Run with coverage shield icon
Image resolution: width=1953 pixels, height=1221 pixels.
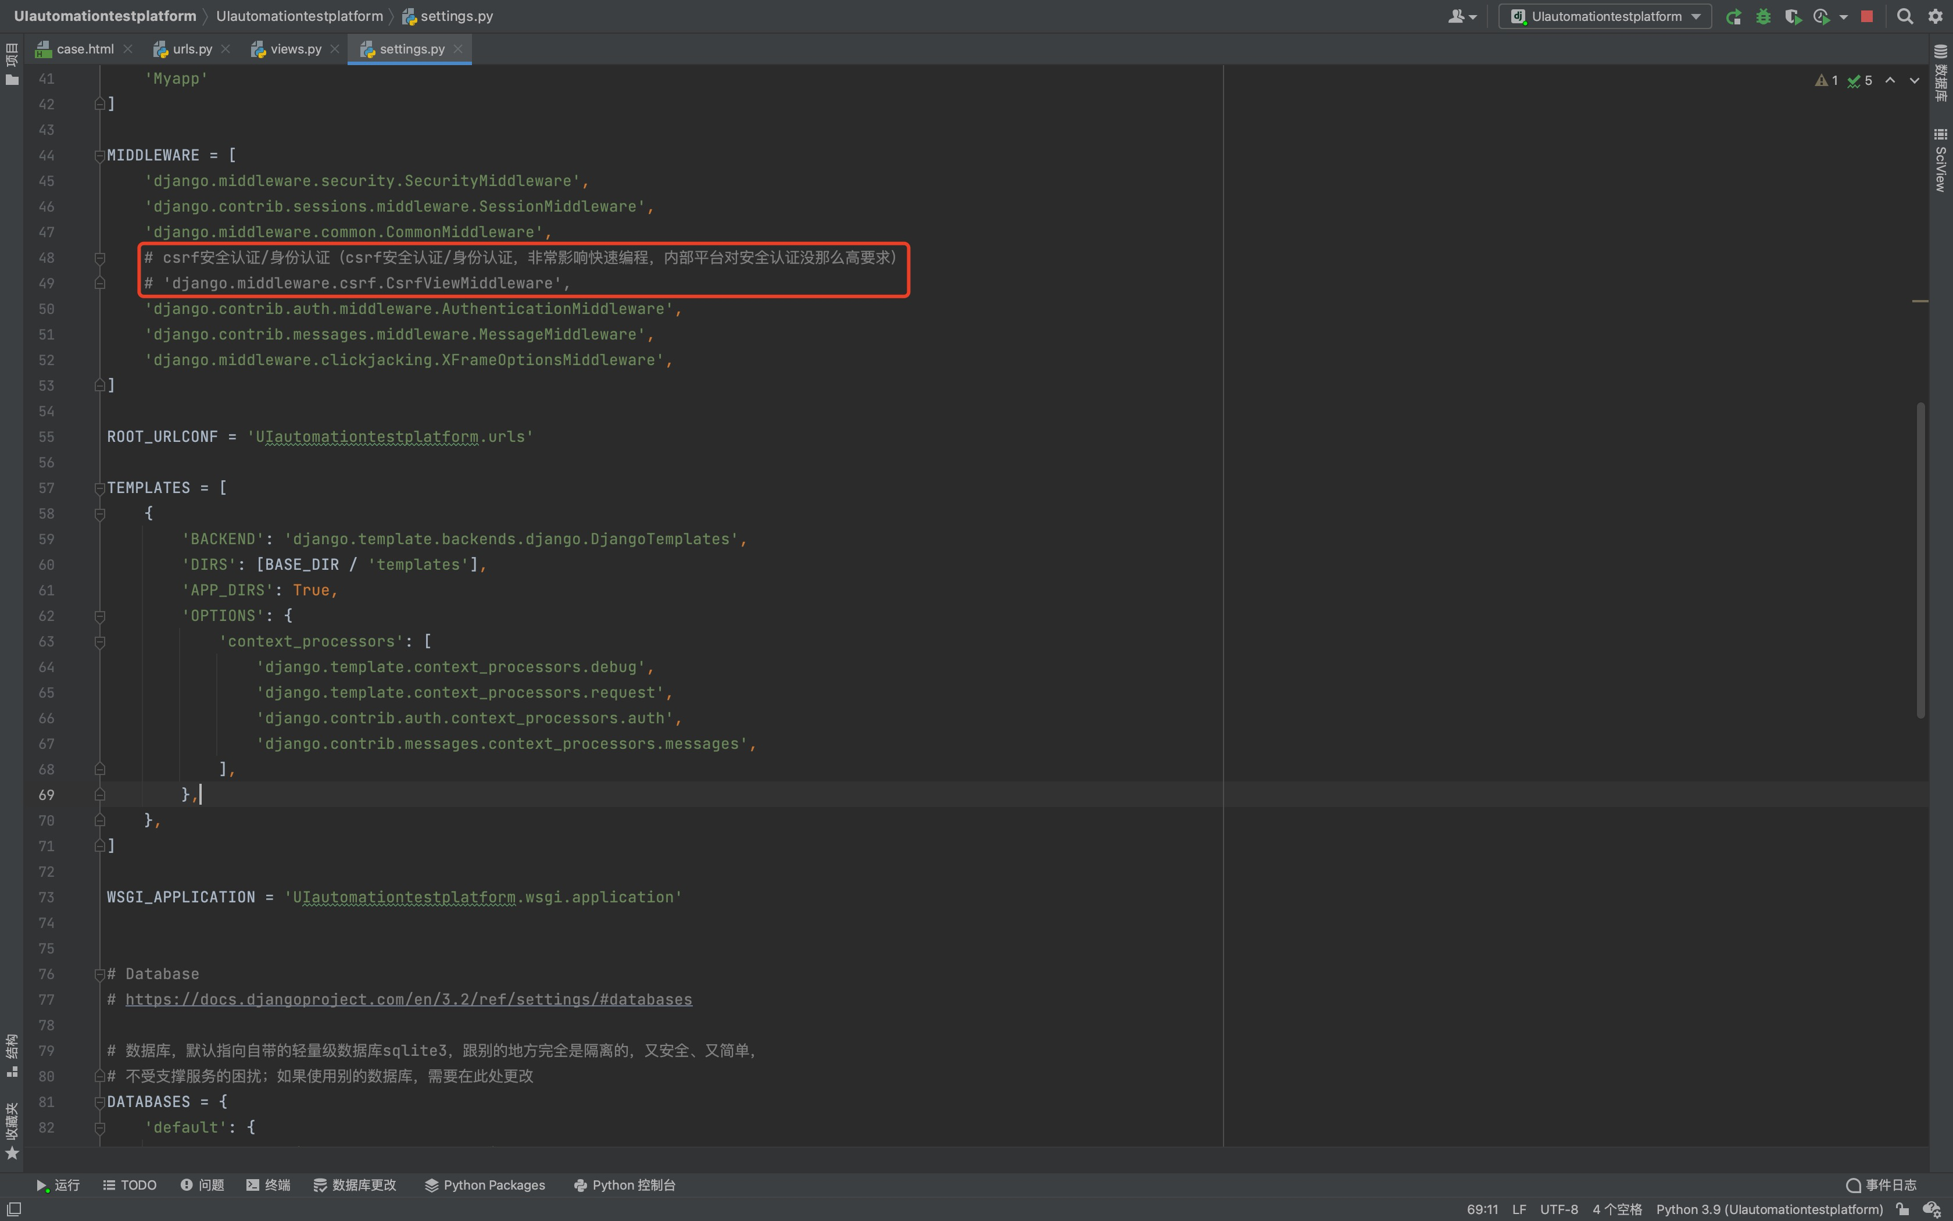[1793, 16]
